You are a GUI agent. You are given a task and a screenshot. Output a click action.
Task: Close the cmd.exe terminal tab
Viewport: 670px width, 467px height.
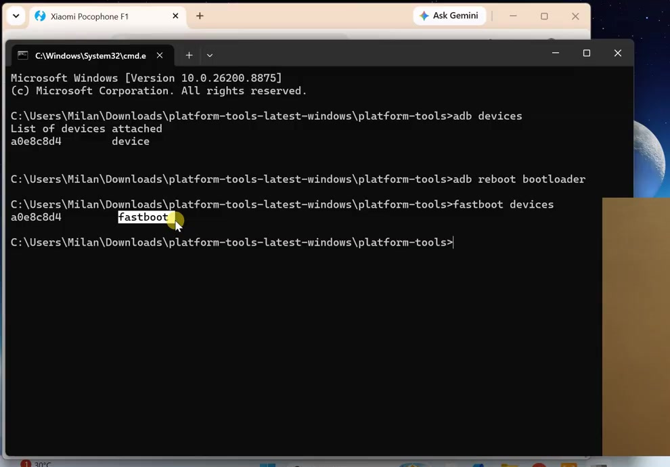[160, 55]
